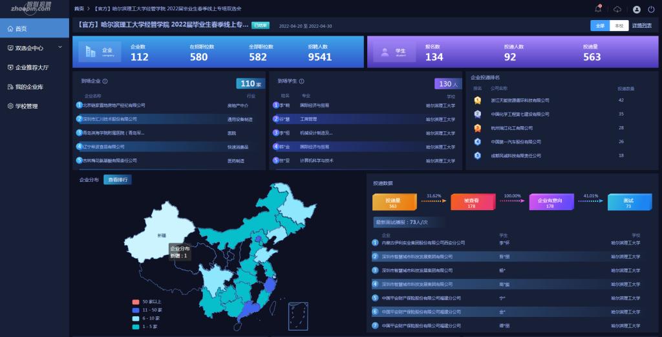Click the 企业 building icon card
This screenshot has height=337, width=662.
[x=100, y=52]
